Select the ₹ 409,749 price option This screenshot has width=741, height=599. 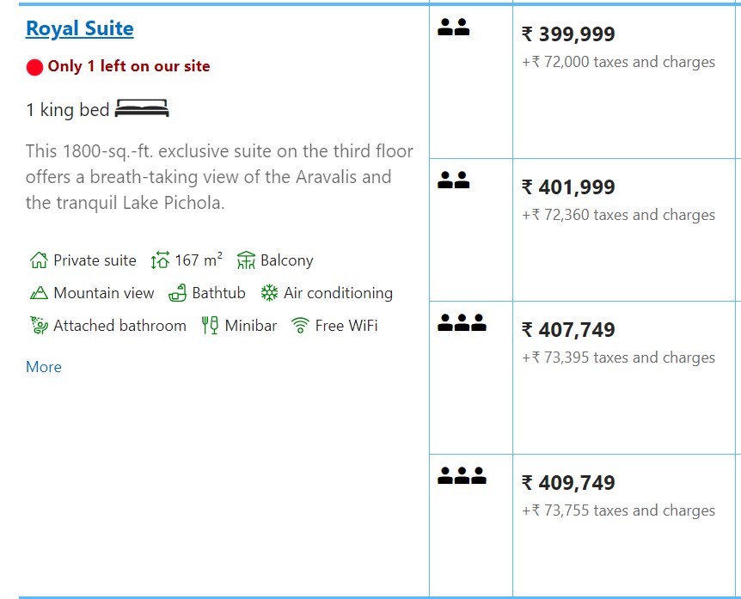(568, 483)
